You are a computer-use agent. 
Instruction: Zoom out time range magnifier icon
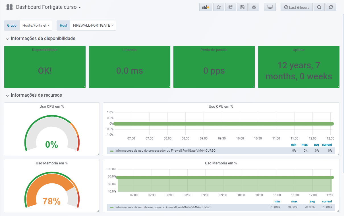click(x=319, y=7)
